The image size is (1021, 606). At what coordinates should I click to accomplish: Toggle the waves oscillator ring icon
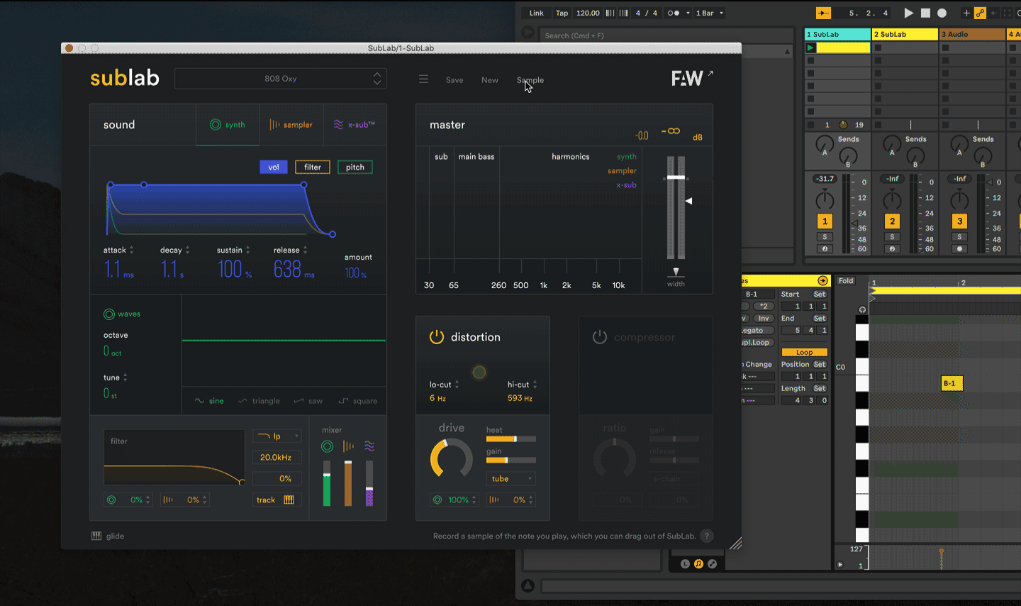[109, 314]
